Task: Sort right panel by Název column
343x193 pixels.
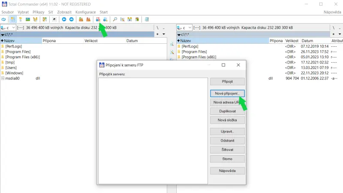Action: [223, 41]
